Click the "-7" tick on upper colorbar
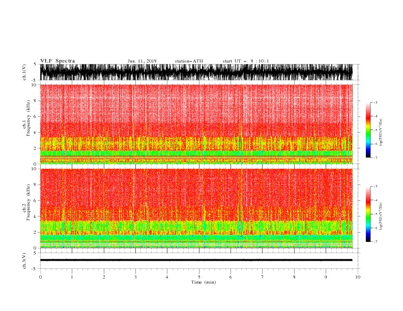This screenshot has height=311, width=403. [x=375, y=158]
